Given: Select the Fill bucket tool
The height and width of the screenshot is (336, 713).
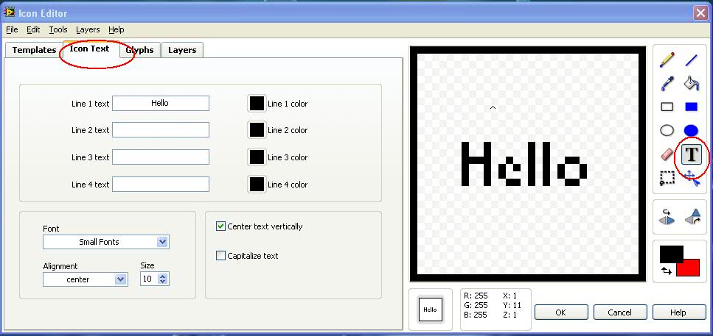Looking at the screenshot, I should pyautogui.click(x=691, y=83).
